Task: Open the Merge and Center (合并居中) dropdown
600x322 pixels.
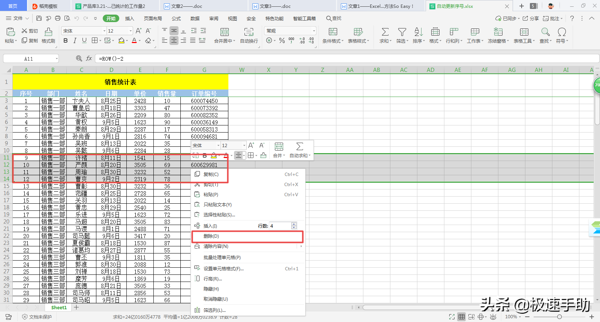Action: coord(234,41)
